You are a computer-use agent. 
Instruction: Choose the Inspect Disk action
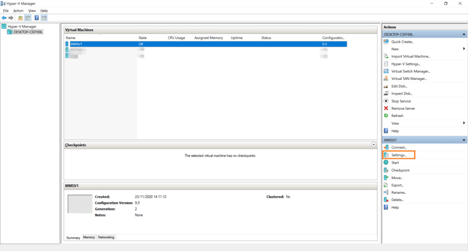[401, 93]
